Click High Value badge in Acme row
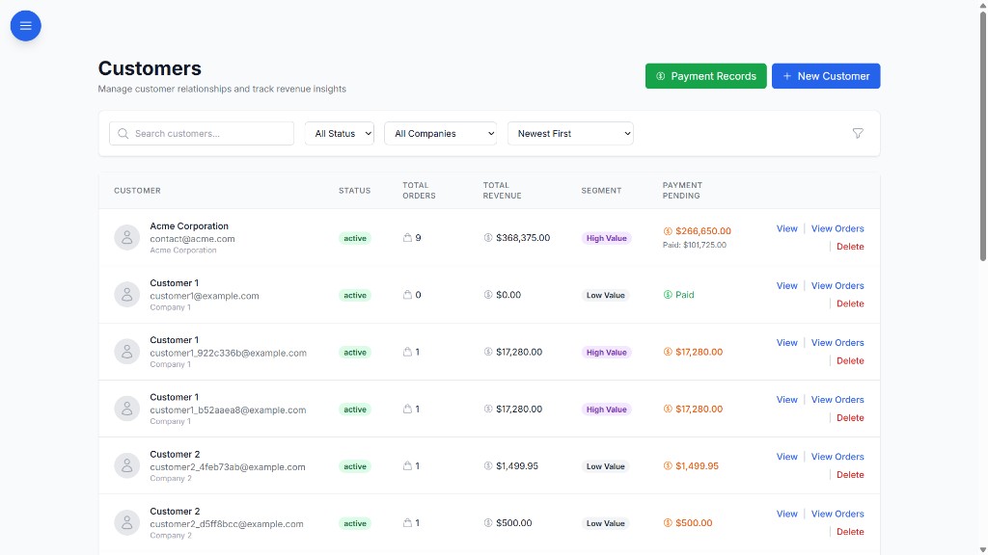This screenshot has height=555, width=988. [606, 239]
